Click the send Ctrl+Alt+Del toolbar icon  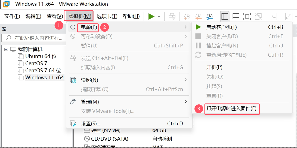[x=172, y=16]
